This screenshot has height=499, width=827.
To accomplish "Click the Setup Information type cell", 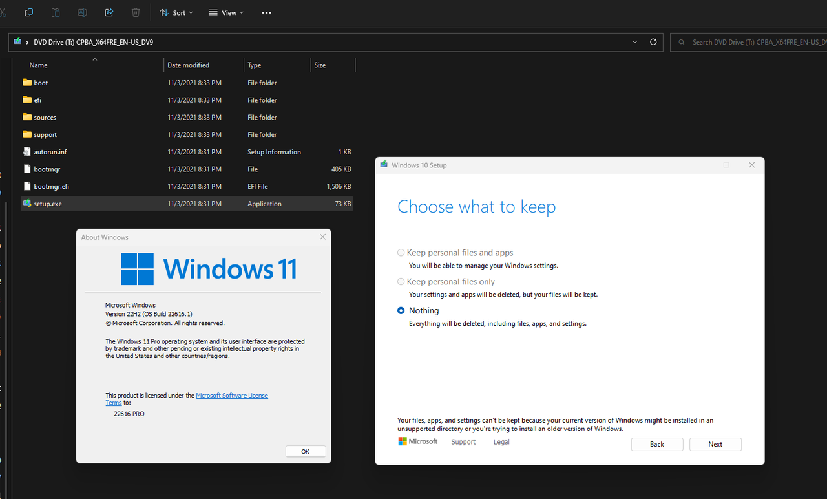I will pyautogui.click(x=274, y=152).
